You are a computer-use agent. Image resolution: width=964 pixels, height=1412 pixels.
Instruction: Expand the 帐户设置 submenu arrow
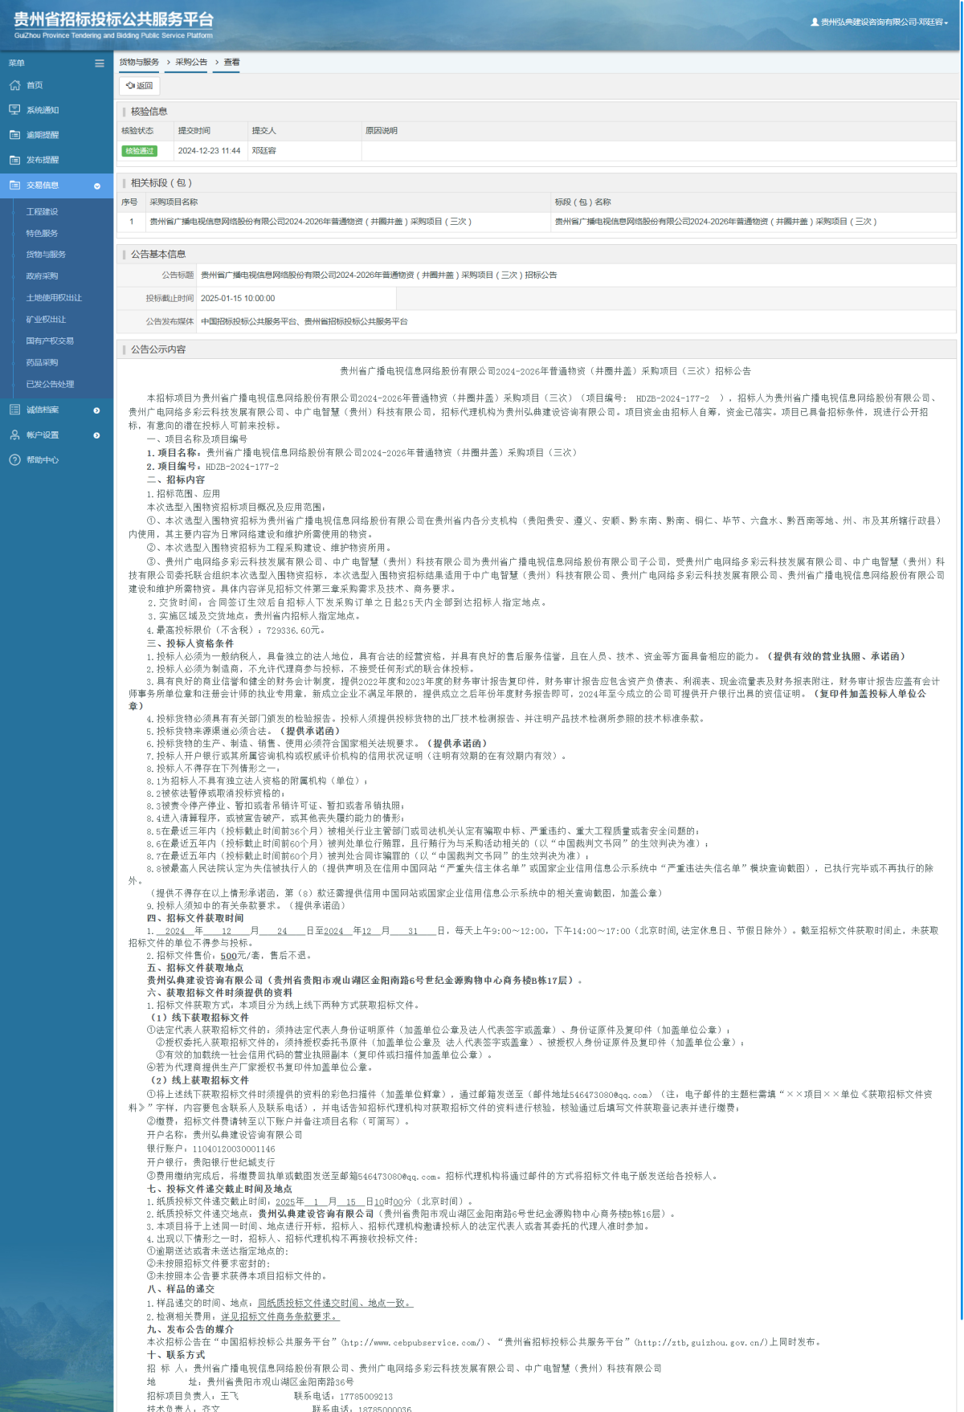97,435
